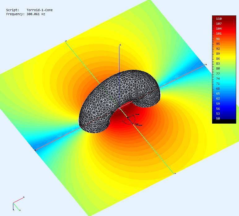Click the coordinate axis triad gizmo

tap(19, 204)
